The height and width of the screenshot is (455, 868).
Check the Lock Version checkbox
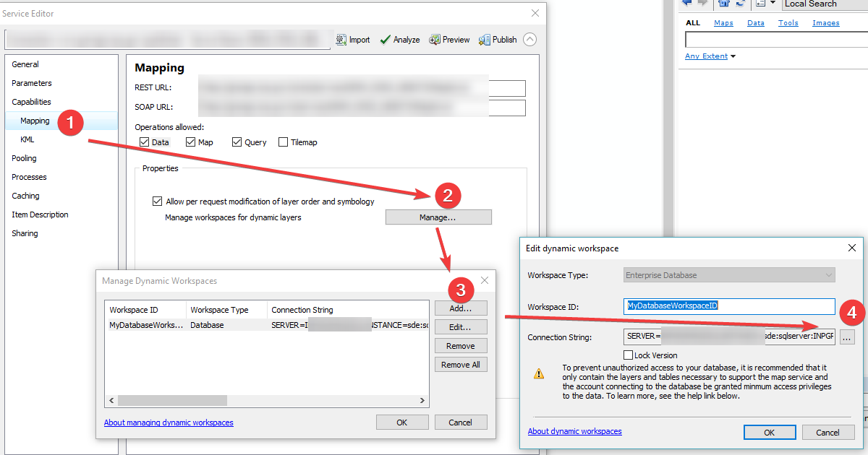[x=629, y=355]
